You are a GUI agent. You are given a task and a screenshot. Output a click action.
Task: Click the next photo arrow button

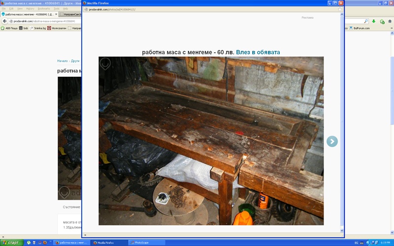[x=332, y=142]
